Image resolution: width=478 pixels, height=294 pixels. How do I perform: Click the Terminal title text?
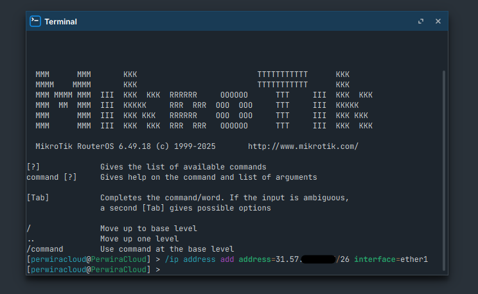[60, 22]
